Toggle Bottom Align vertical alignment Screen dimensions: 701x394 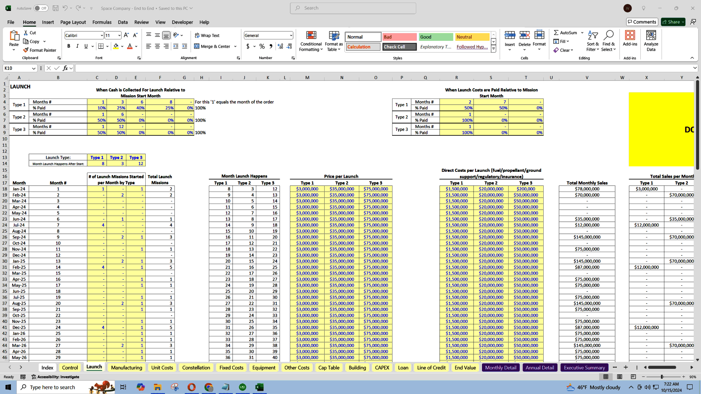pos(166,35)
